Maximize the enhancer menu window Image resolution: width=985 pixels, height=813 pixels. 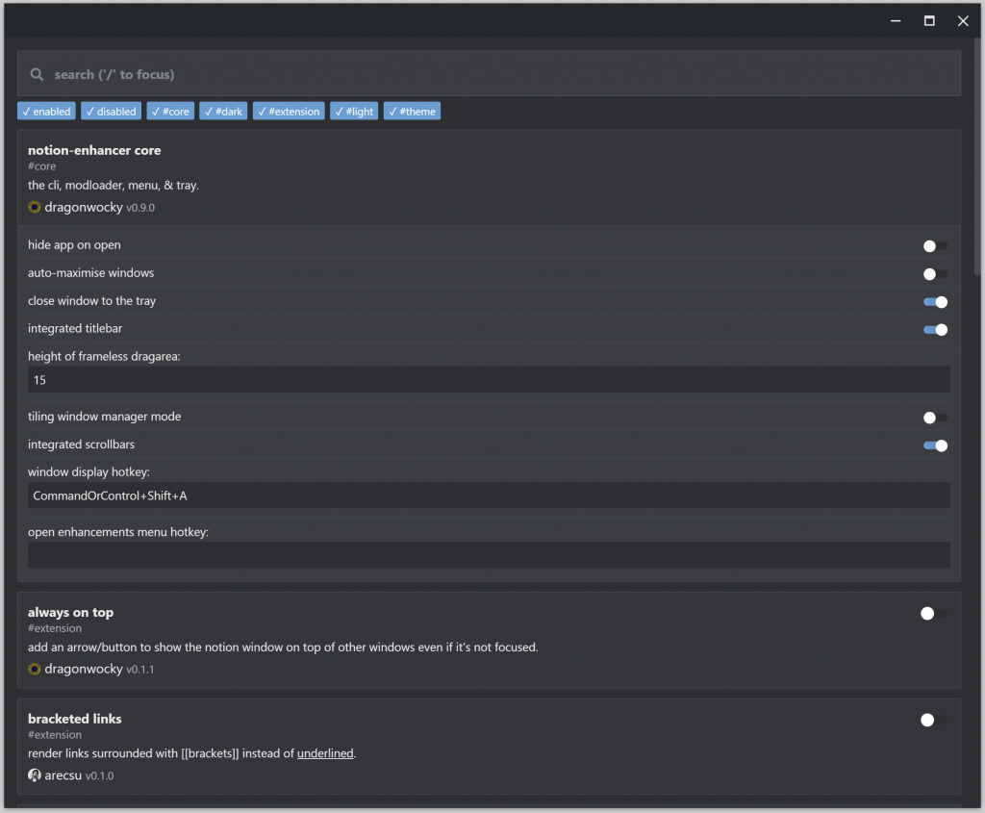coord(929,20)
